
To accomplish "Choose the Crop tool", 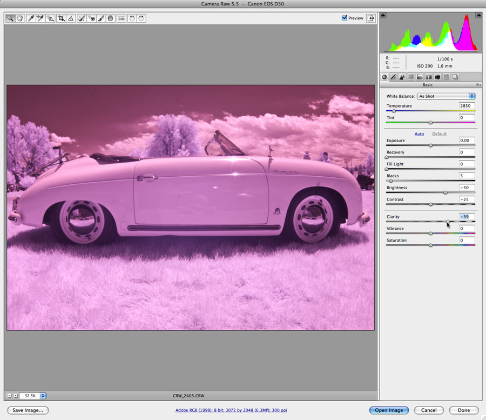I will tap(61, 18).
